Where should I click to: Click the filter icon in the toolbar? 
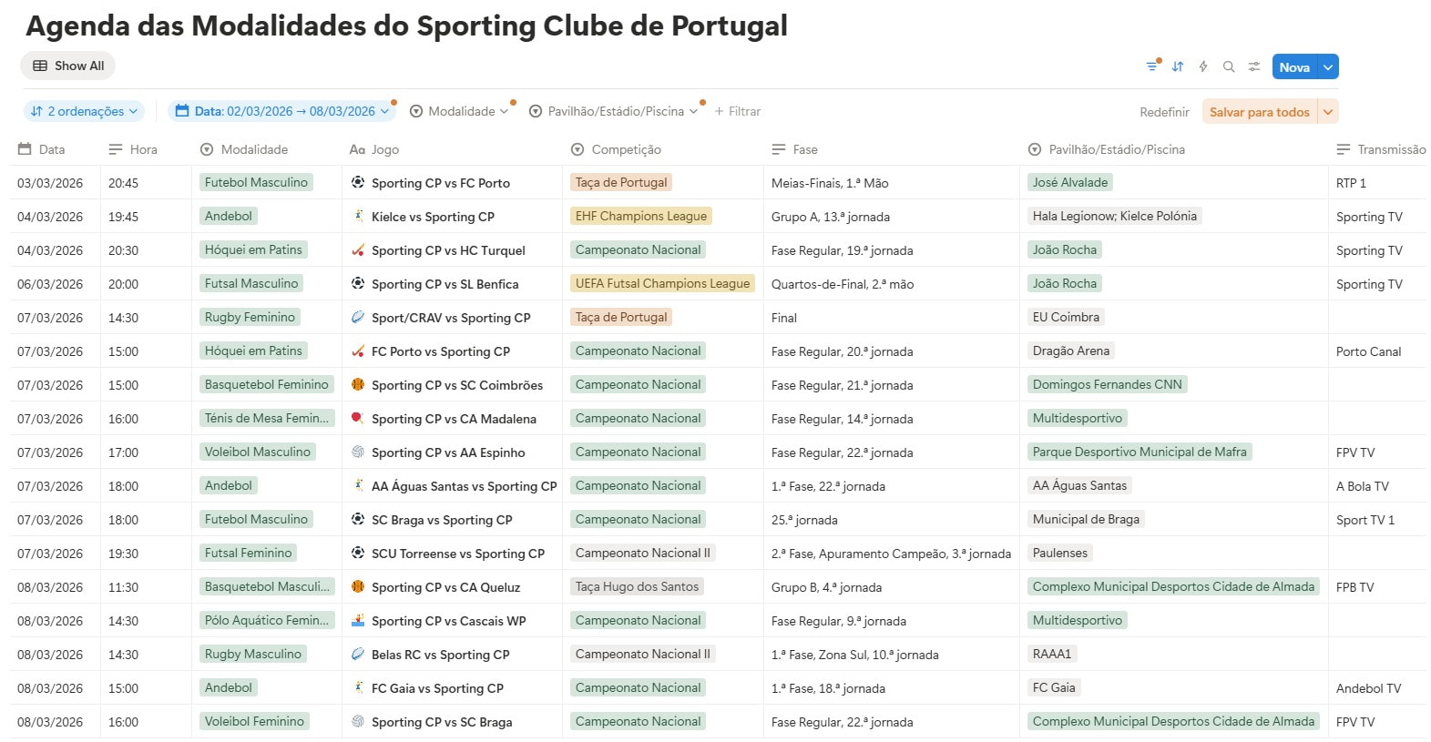pyautogui.click(x=1152, y=66)
